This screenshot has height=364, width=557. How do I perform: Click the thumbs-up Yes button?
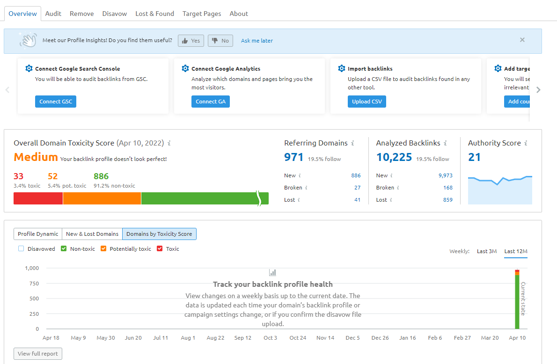click(x=191, y=41)
